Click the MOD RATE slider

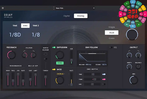click(71, 79)
